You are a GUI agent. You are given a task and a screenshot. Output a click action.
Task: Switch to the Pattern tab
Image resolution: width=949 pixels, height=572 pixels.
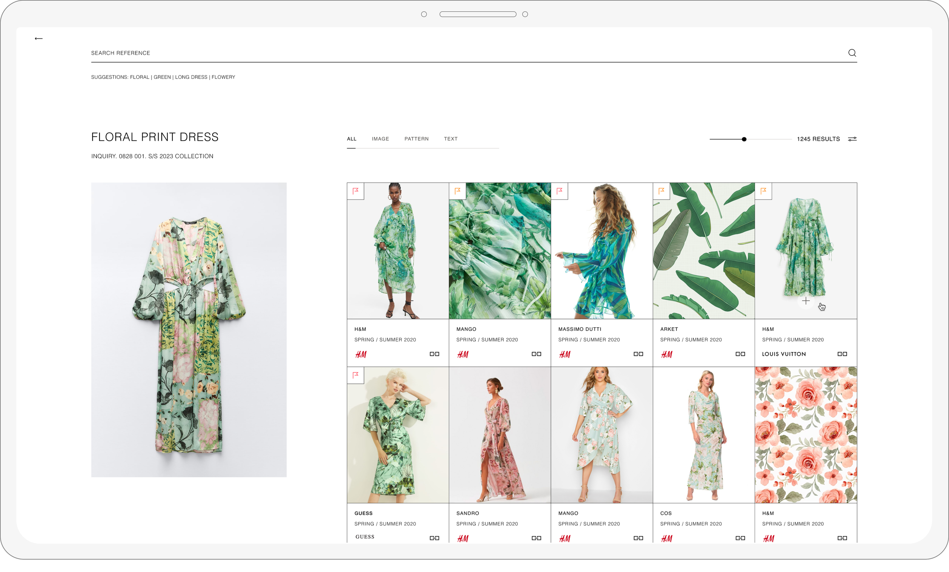(416, 139)
